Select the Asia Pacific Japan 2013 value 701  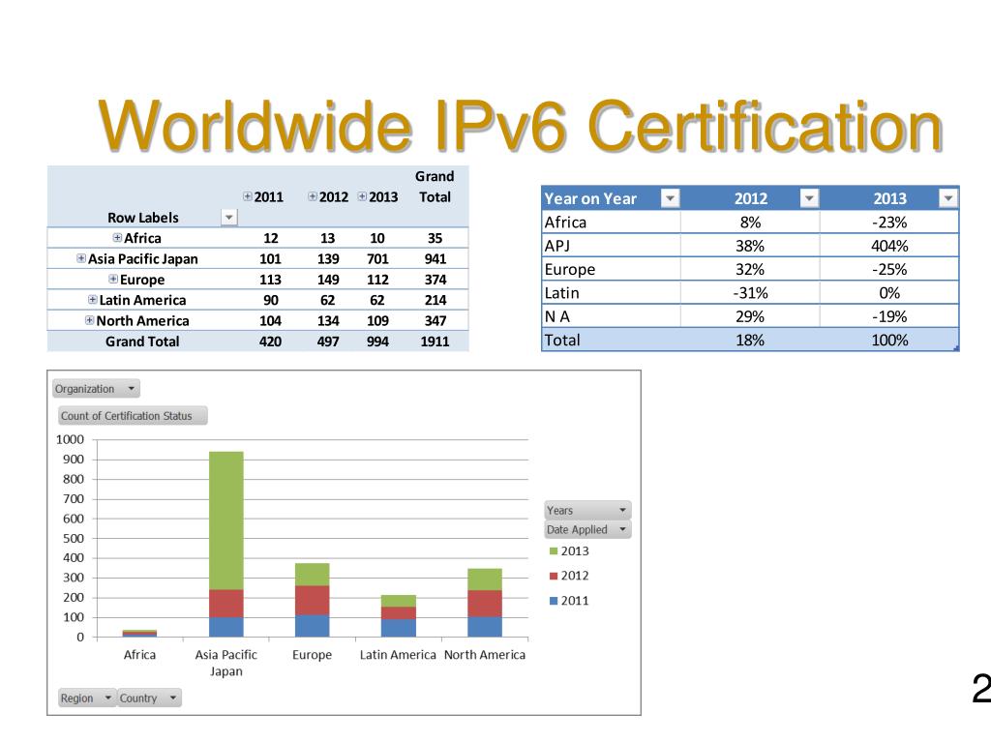tap(377, 258)
